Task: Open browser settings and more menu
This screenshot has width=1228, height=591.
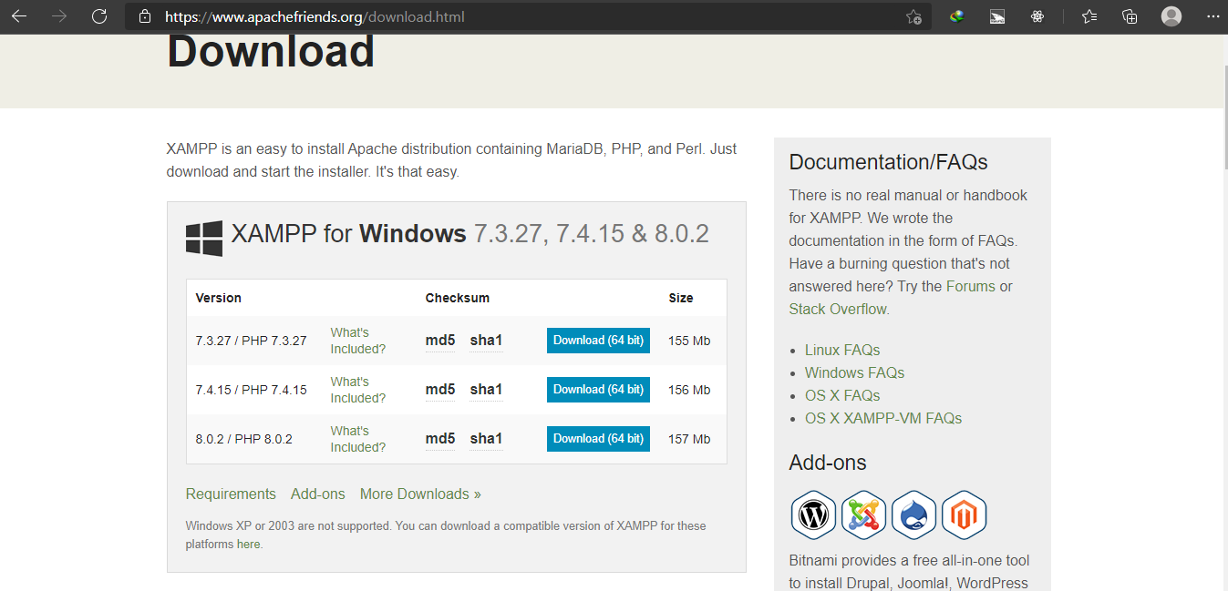Action: click(x=1212, y=16)
